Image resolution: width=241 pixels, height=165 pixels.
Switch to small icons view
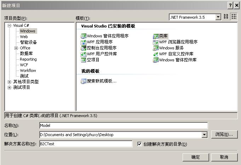[234, 17]
